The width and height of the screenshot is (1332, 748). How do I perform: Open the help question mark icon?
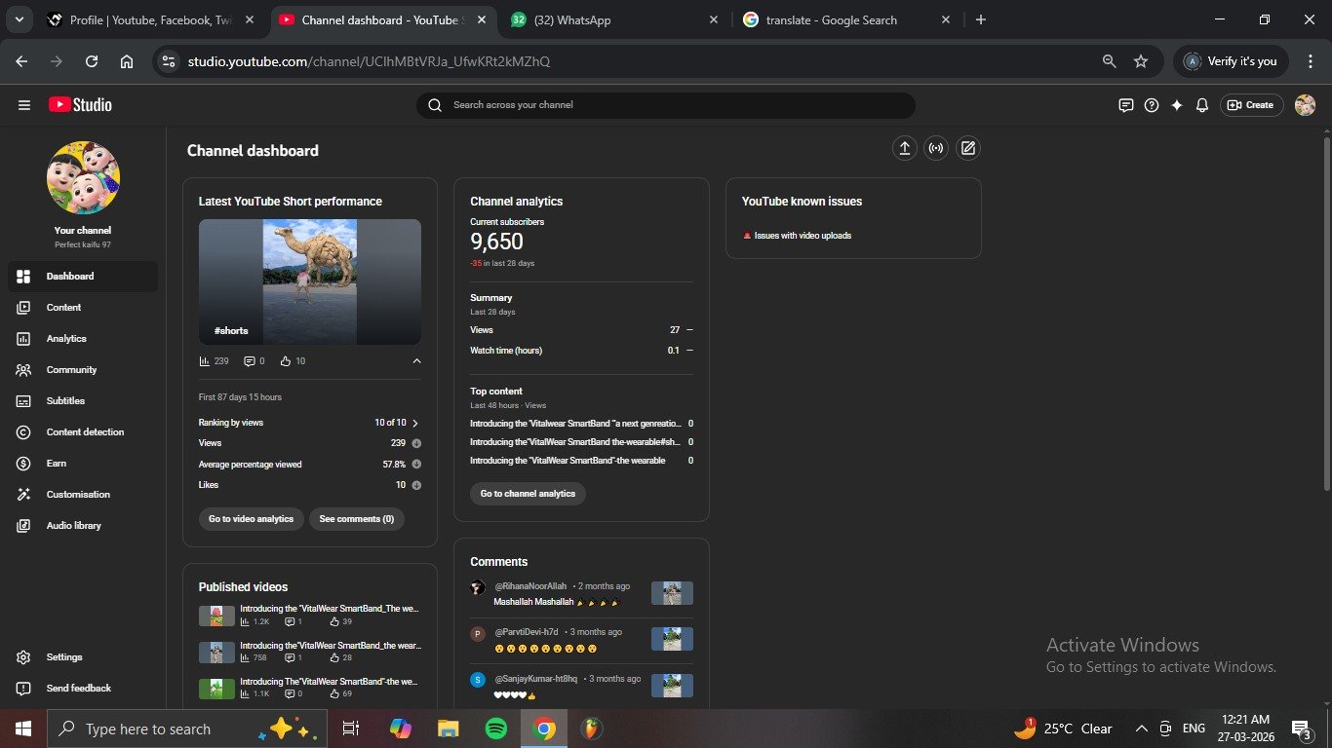[1152, 105]
